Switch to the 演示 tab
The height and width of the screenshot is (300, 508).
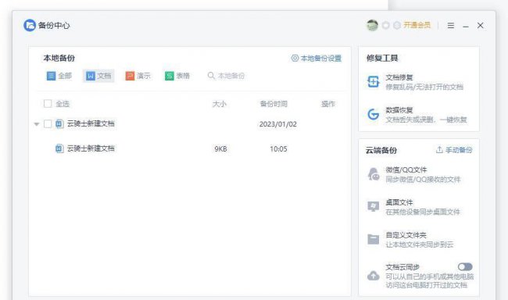pyautogui.click(x=138, y=76)
